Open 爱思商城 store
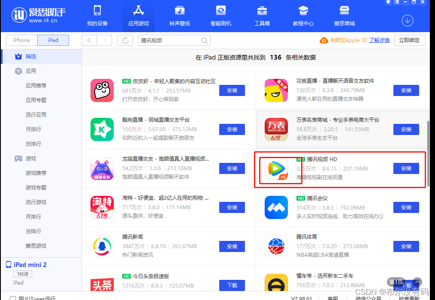 [x=344, y=15]
